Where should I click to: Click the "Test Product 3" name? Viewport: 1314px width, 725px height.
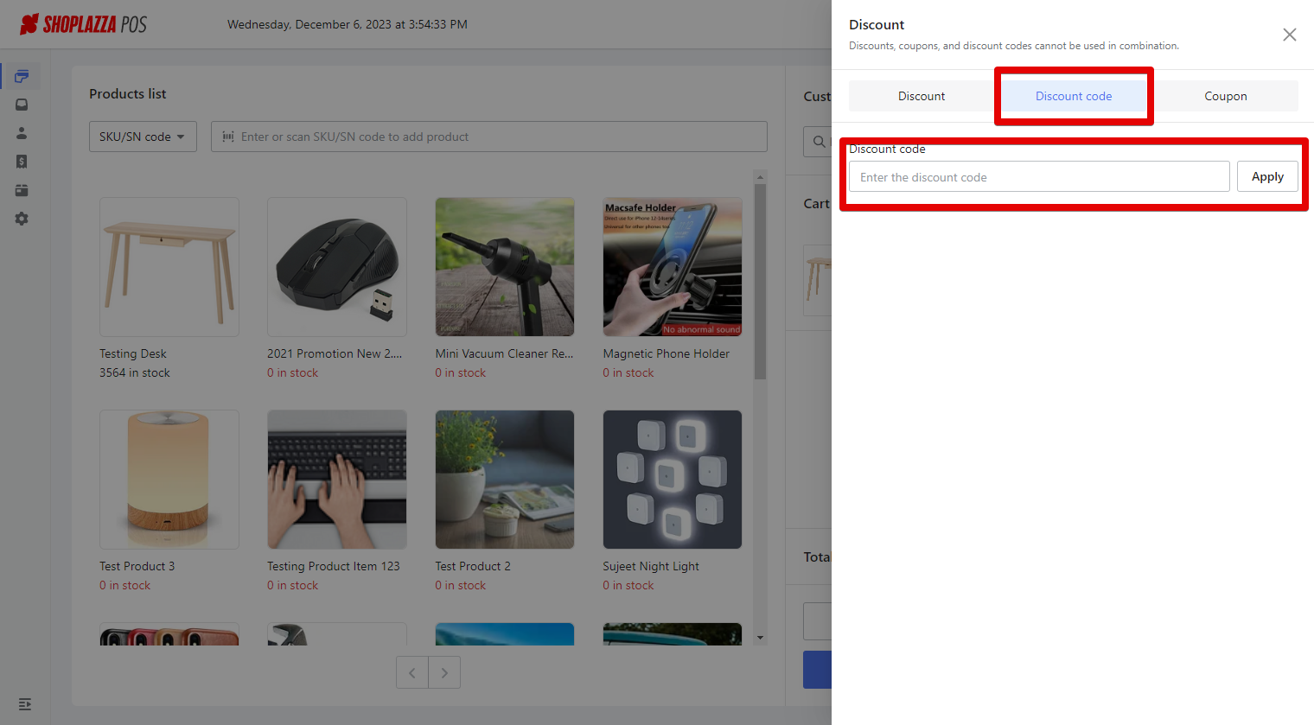[x=137, y=566]
